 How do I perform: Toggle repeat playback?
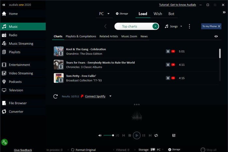pos(156,135)
